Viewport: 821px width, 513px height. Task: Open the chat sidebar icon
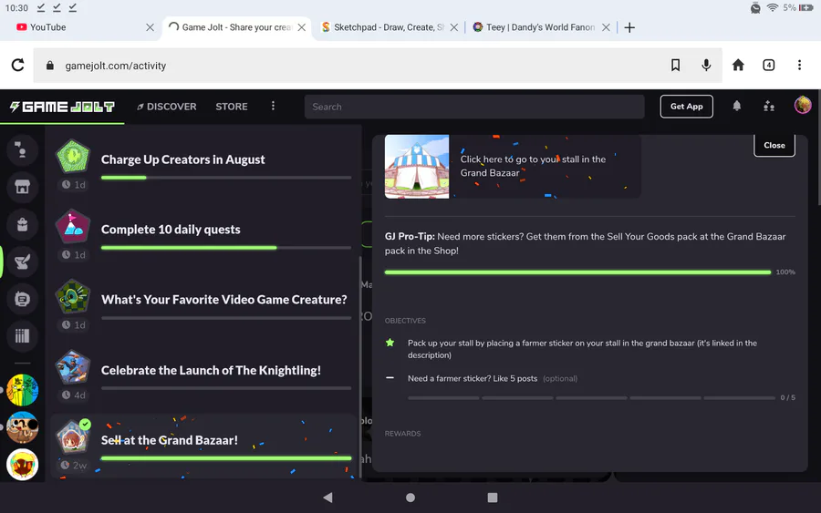pos(22,150)
